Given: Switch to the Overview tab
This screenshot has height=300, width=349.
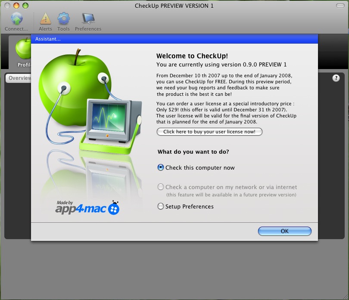Looking at the screenshot, I should click(x=19, y=78).
